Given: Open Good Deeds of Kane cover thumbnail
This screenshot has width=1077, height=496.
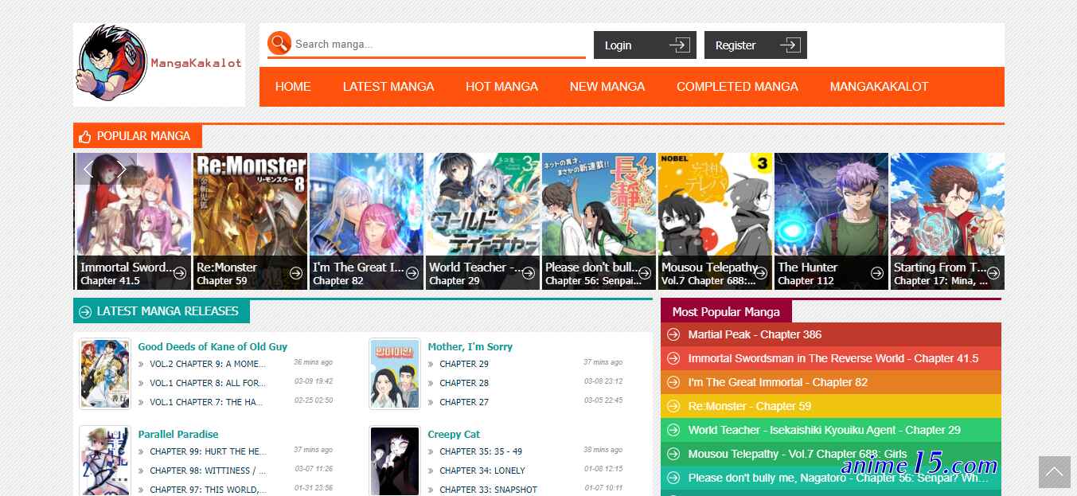Looking at the screenshot, I should click(x=105, y=374).
